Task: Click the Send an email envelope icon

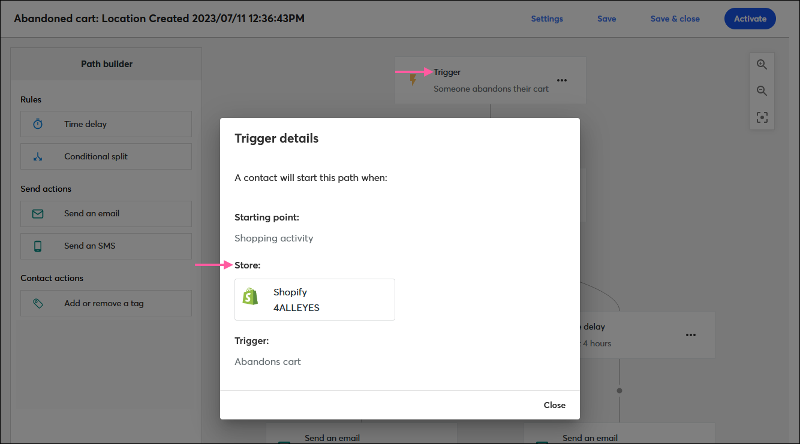Action: click(x=37, y=214)
